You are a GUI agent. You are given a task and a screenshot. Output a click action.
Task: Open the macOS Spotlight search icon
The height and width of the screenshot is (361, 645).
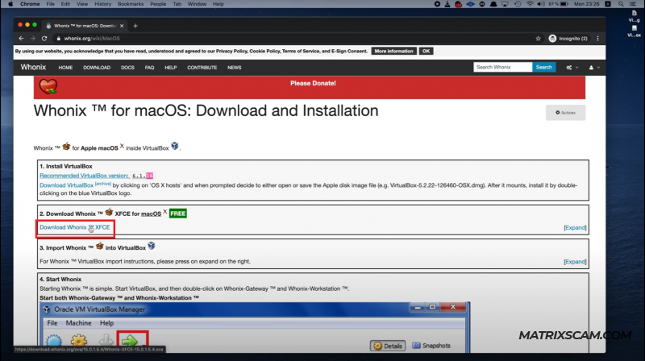point(621,4)
